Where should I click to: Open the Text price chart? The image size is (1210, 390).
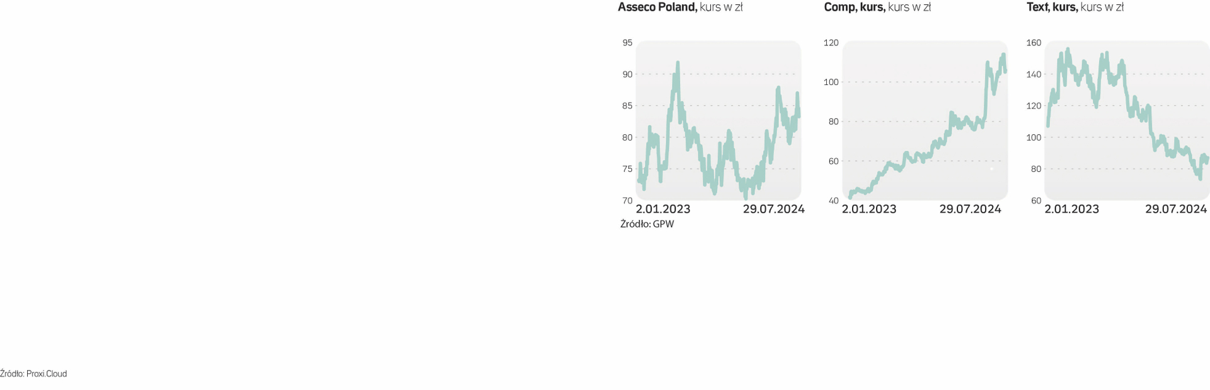click(1127, 120)
